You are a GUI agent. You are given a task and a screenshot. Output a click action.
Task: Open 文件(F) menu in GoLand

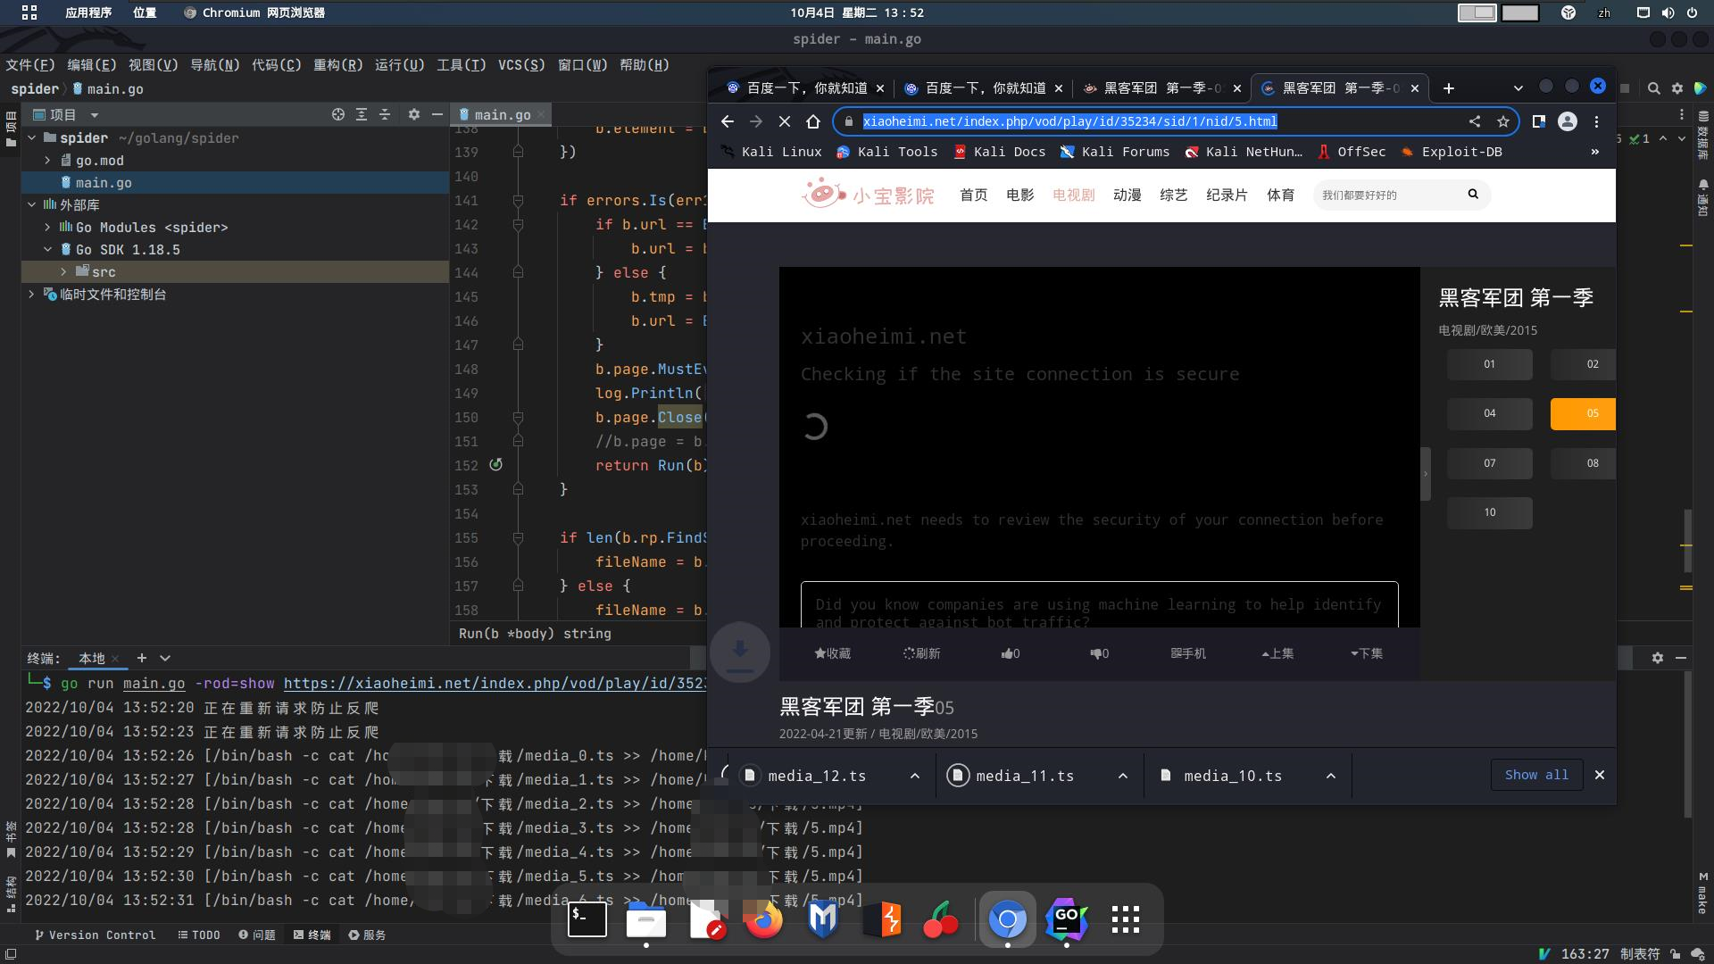[x=29, y=65]
